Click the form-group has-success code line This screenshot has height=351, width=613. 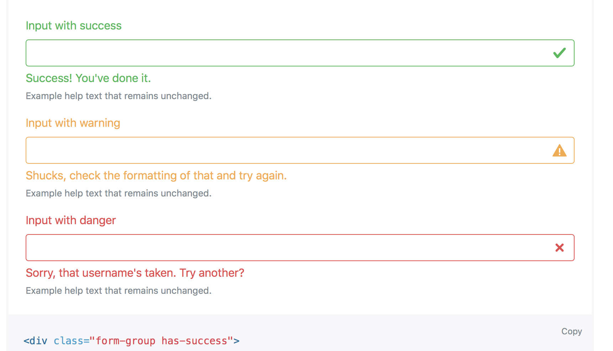(x=131, y=341)
